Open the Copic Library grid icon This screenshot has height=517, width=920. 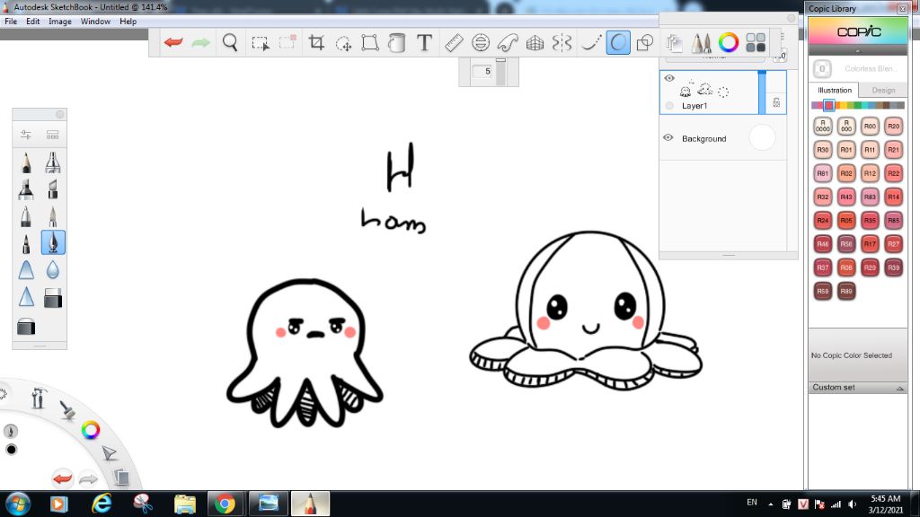756,43
